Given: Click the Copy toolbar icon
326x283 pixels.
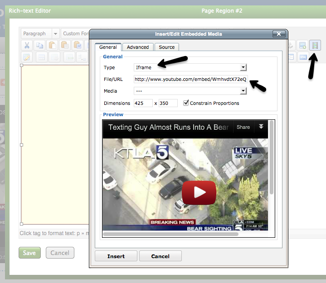Looking at the screenshot, I should pos(39,45).
